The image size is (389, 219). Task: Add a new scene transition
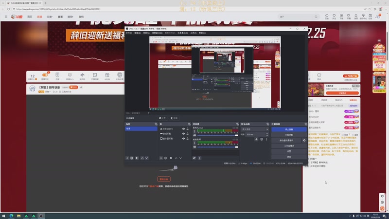point(256,139)
